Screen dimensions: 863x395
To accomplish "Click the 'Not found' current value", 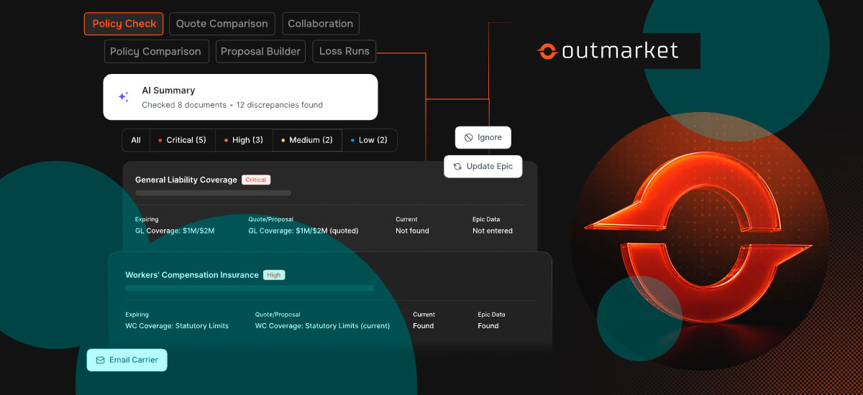I will (412, 231).
